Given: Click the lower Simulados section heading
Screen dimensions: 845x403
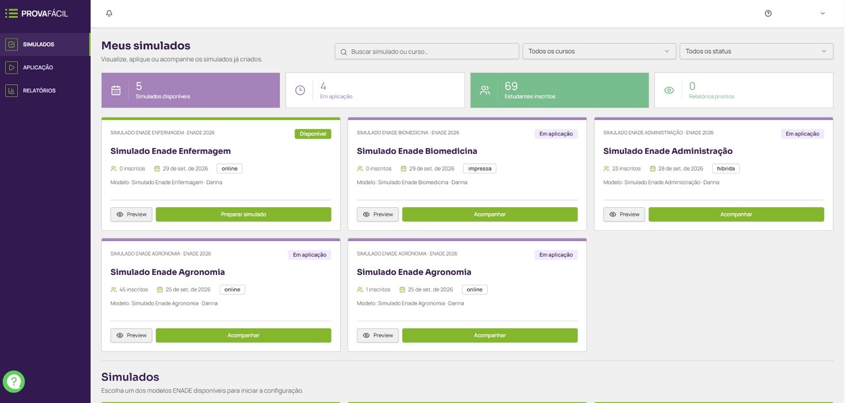Looking at the screenshot, I should point(130,377).
